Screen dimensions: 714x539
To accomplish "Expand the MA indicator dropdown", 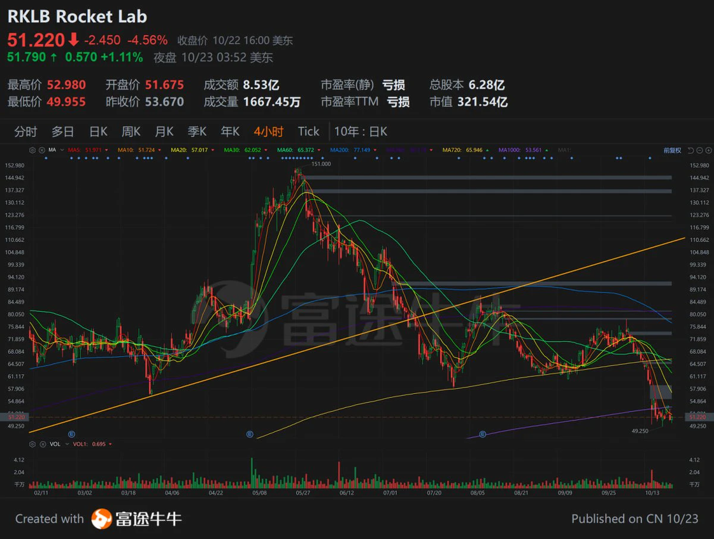I will coord(61,150).
